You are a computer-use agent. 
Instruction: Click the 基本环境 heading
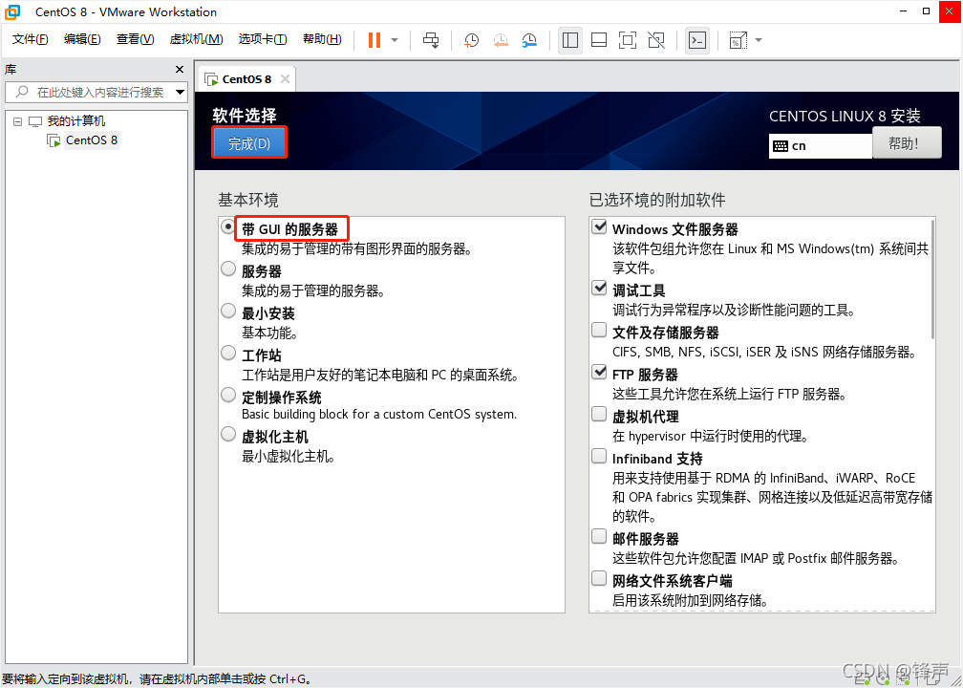(x=248, y=200)
